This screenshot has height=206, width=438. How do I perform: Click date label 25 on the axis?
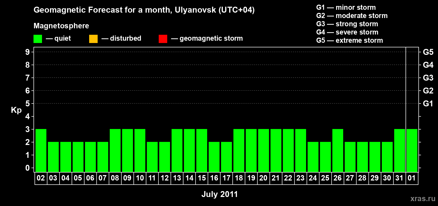pyautogui.click(x=325, y=178)
